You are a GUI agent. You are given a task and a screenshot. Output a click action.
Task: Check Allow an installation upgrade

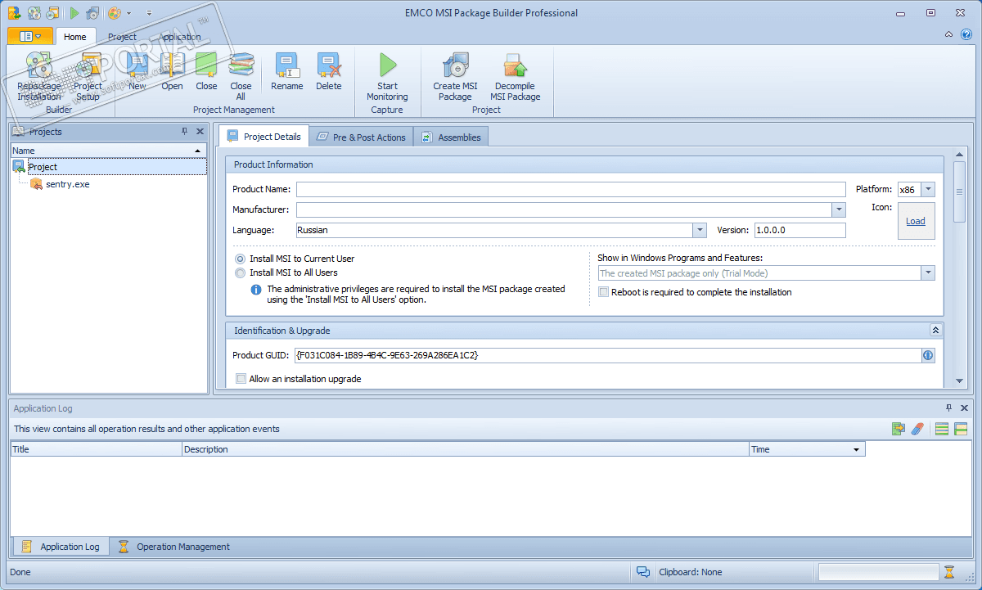point(241,379)
